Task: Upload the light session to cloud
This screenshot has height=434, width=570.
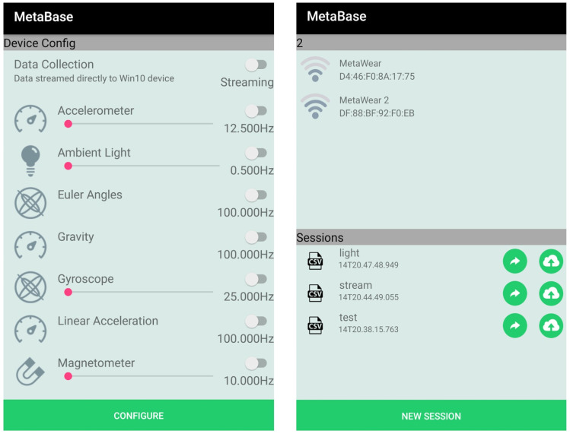Action: click(x=551, y=261)
